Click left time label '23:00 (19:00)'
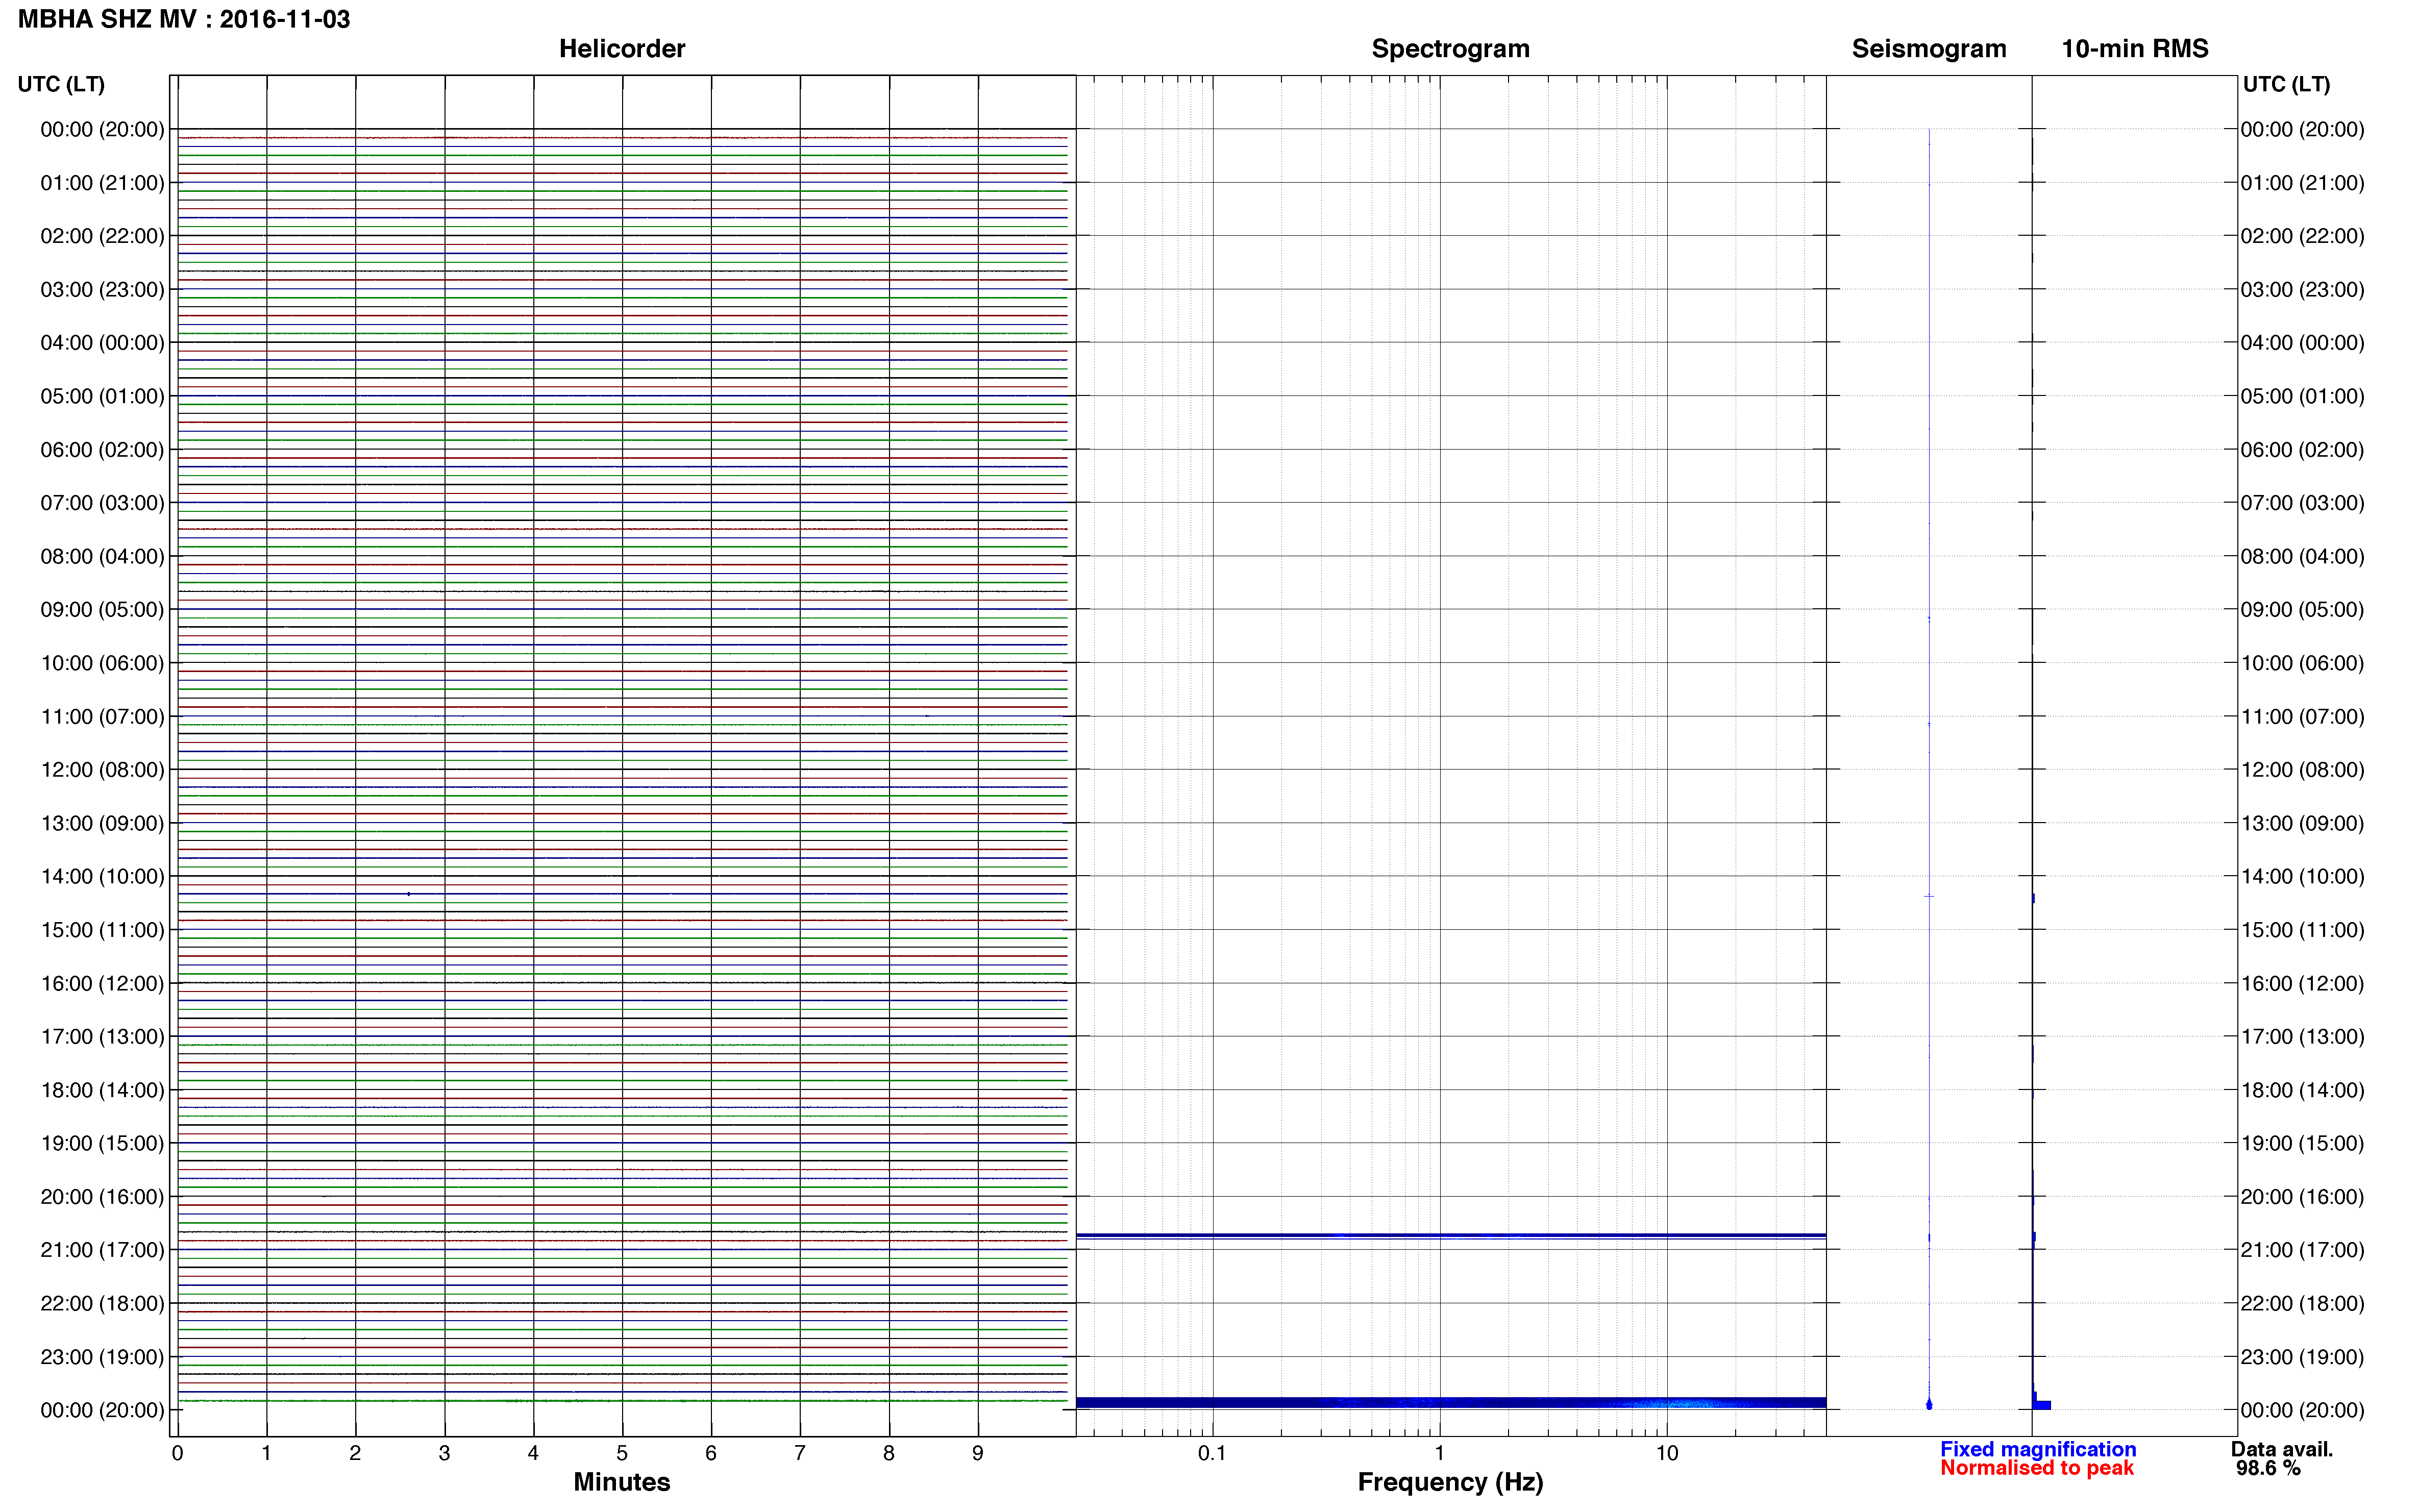Screen dimensions: 2419x1512 click(102, 1357)
